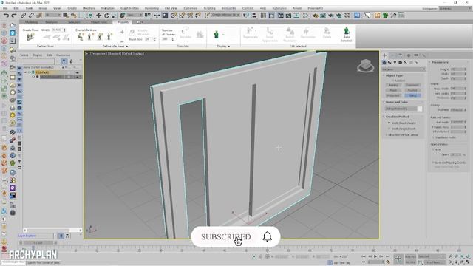This screenshot has width=473, height=266.
Task: Open the Modifiers menu
Action: click(89, 8)
